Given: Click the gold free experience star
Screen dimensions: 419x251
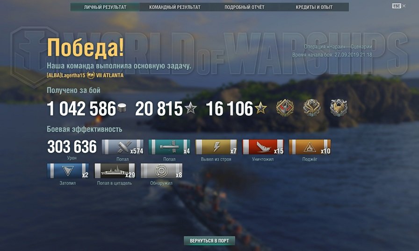Looking at the screenshot, I should pos(260,108).
